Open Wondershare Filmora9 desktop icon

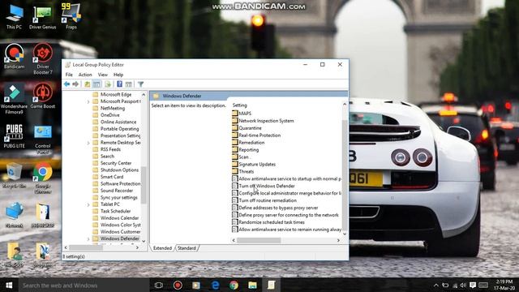(x=14, y=98)
